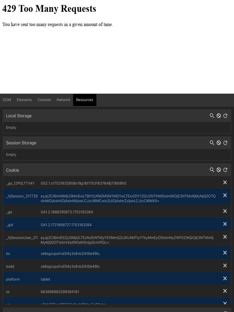This screenshot has height=312, width=234.
Task: Click the _hjSession cookie value text
Action: coord(128,199)
